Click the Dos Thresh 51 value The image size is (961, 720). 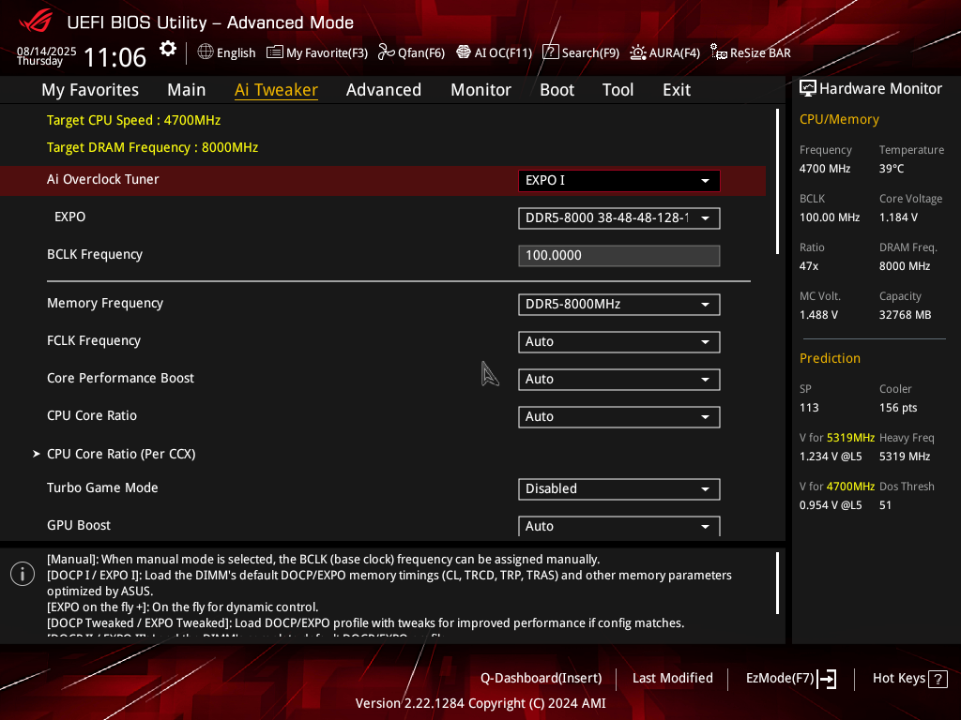coord(885,505)
